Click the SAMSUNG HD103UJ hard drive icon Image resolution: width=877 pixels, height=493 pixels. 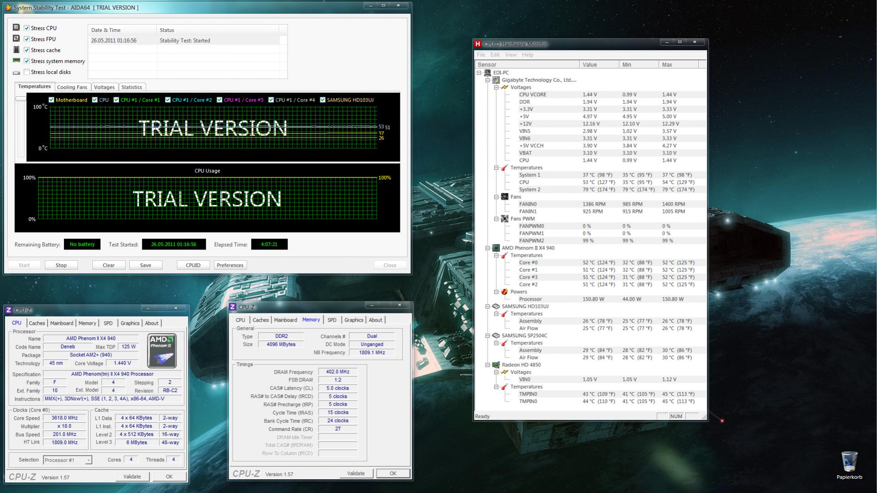pos(496,307)
